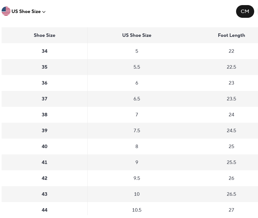Select shoe size 34 row
Screen dimensions: 258x218
[44, 51]
